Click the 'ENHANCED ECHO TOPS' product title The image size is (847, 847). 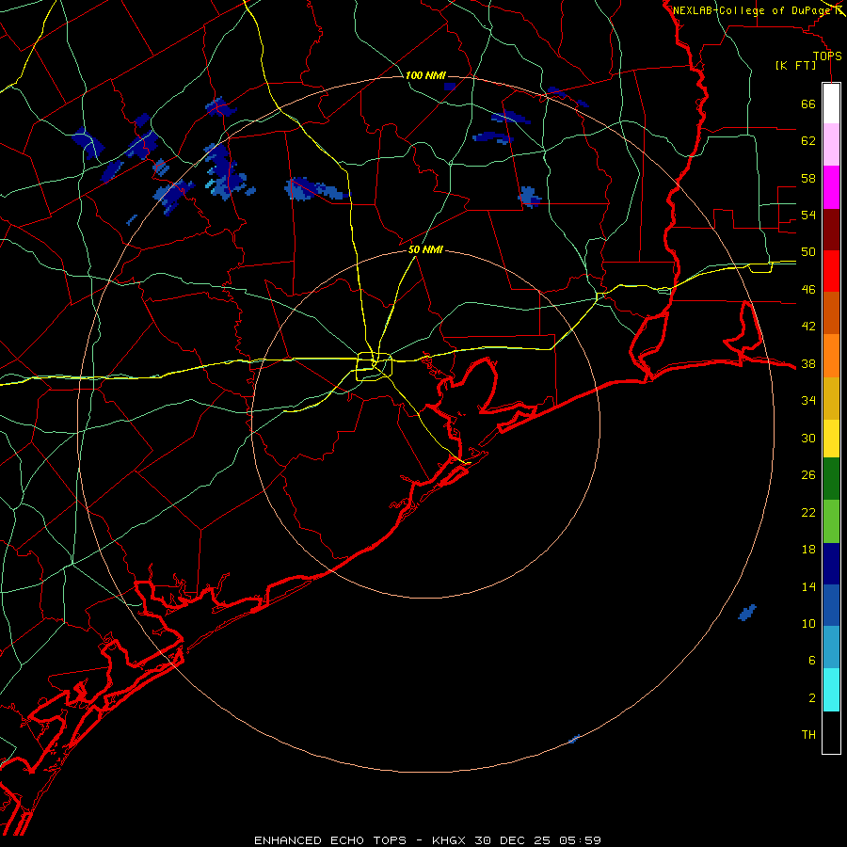(x=330, y=840)
